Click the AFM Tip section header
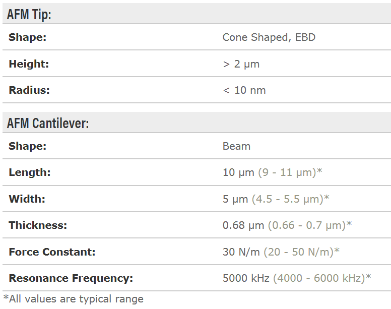The image size is (391, 309). pos(29,14)
